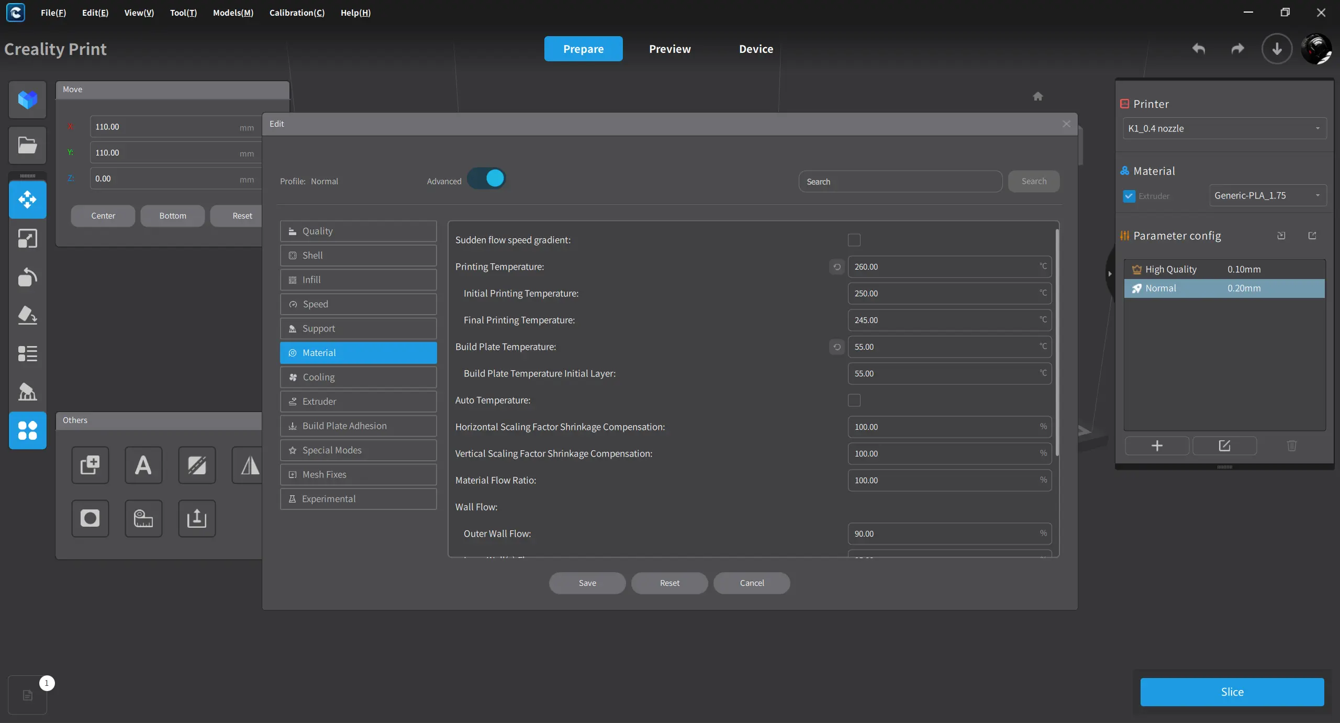
Task: Select the Build Plate Adhesion category
Action: click(358, 426)
